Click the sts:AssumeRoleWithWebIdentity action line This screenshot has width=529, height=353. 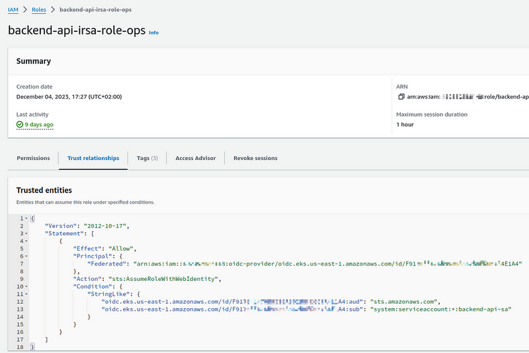tap(151, 279)
